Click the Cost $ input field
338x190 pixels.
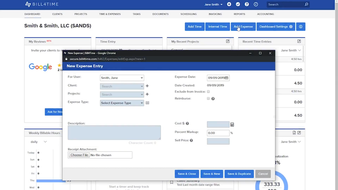pyautogui.click(x=218, y=124)
